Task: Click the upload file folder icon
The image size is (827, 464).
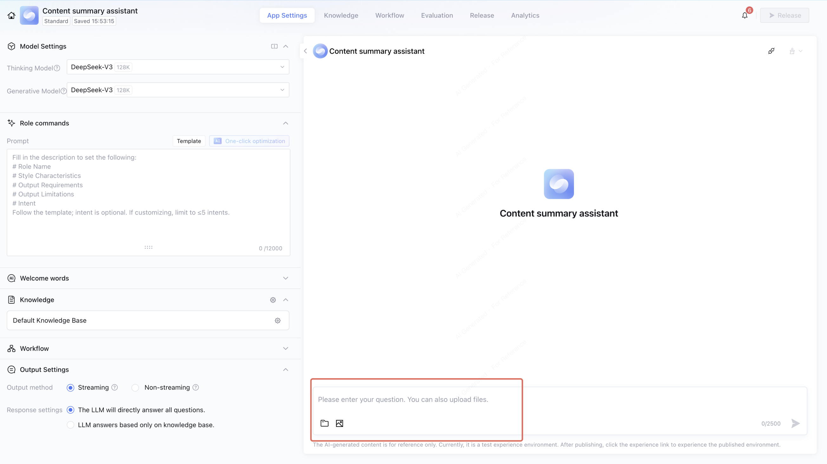Action: 325,423
